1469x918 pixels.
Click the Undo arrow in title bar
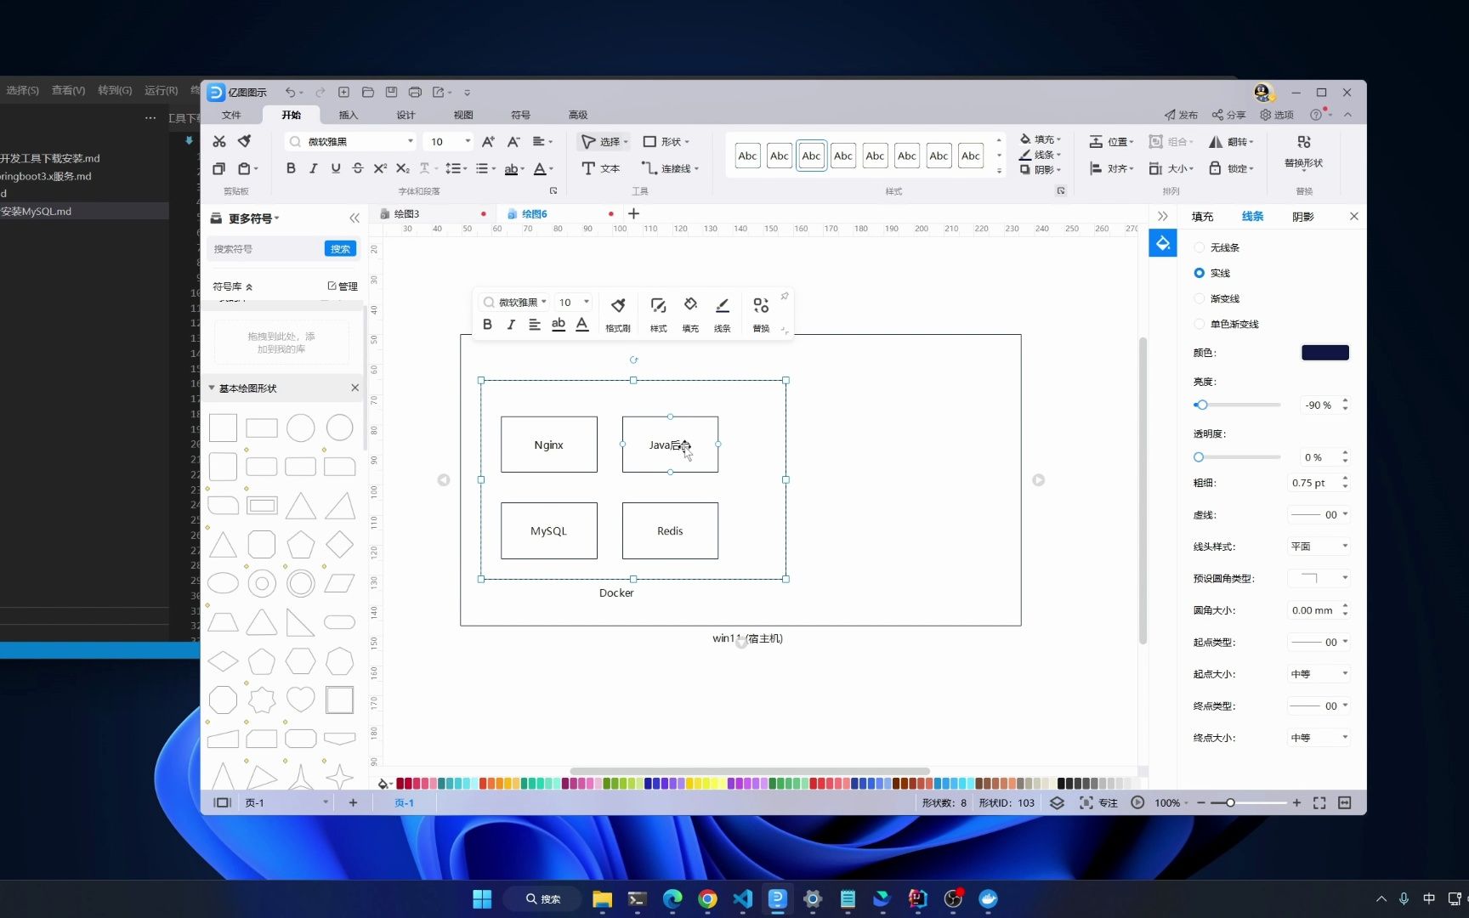pos(291,92)
